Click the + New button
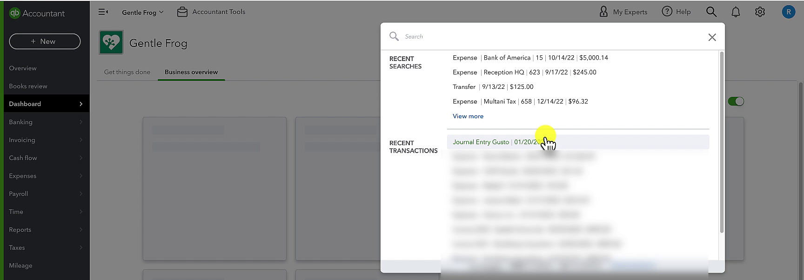The height and width of the screenshot is (280, 804). coord(45,41)
